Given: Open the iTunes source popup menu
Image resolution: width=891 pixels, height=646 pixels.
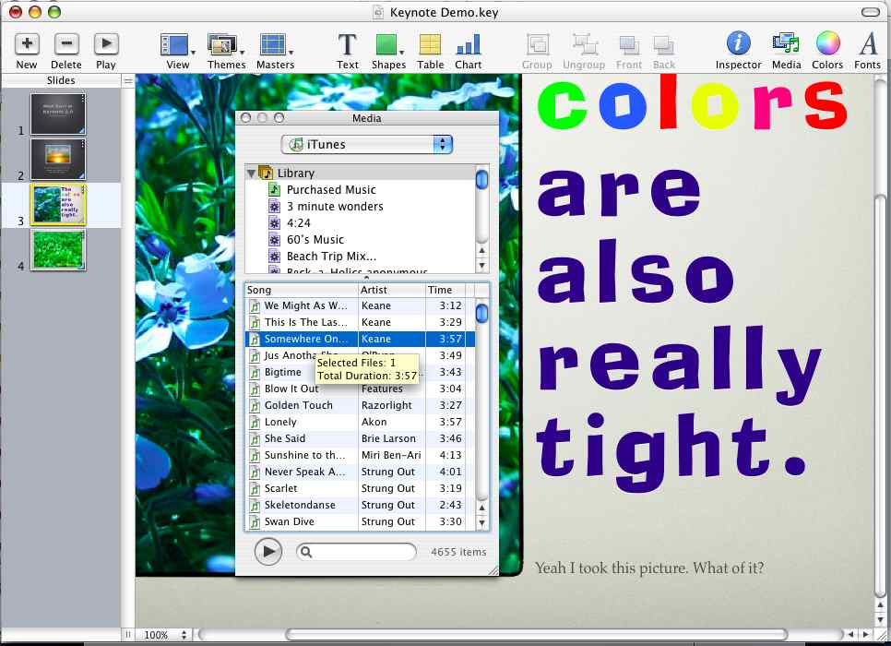Looking at the screenshot, I should click(367, 145).
